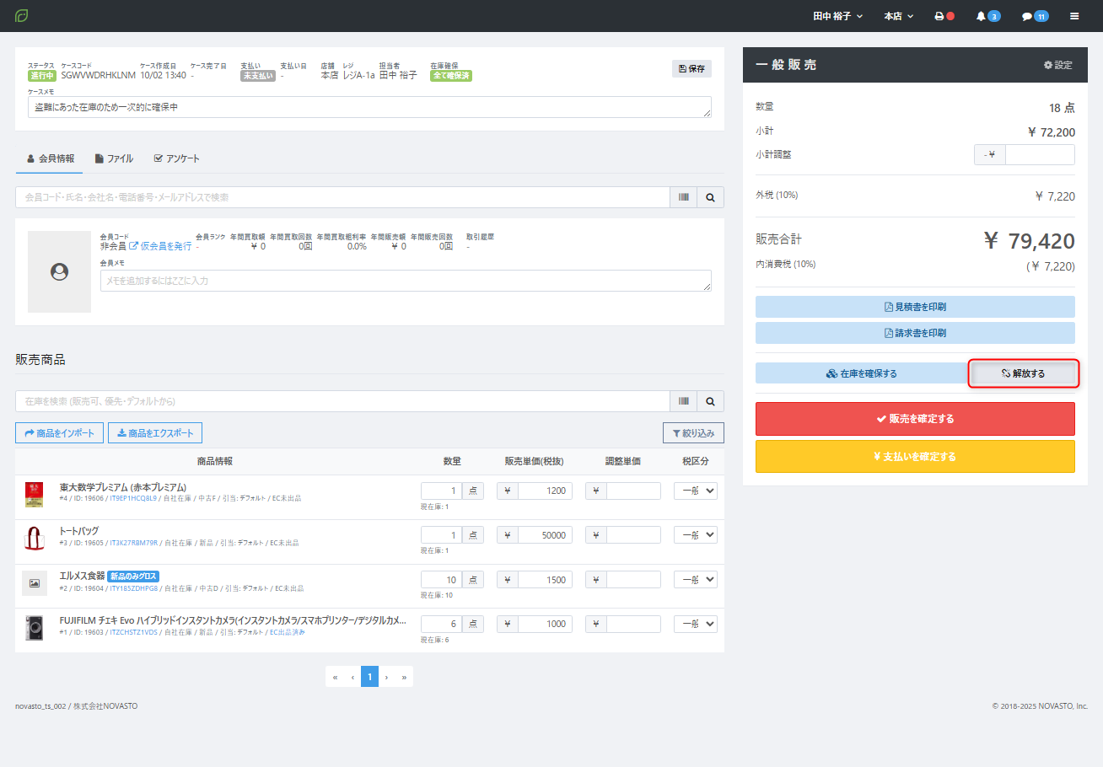Click 見積書を印刷 button
The width and height of the screenshot is (1103, 767).
(x=915, y=307)
